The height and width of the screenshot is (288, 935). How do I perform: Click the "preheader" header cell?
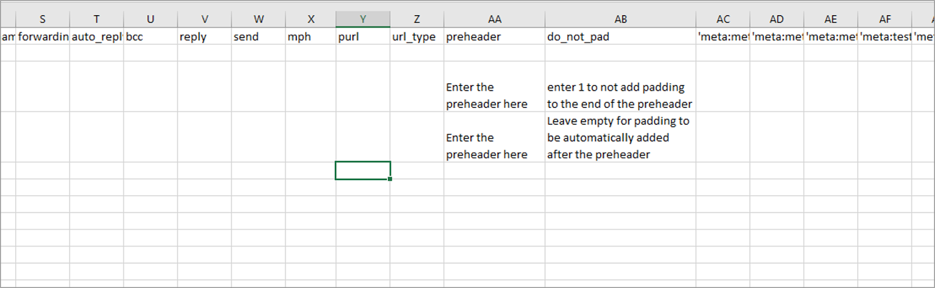click(494, 37)
